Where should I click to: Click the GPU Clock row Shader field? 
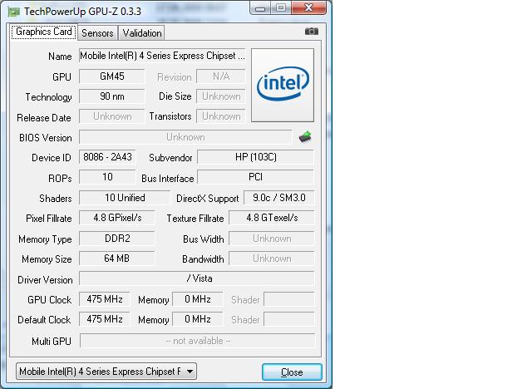pos(289,299)
